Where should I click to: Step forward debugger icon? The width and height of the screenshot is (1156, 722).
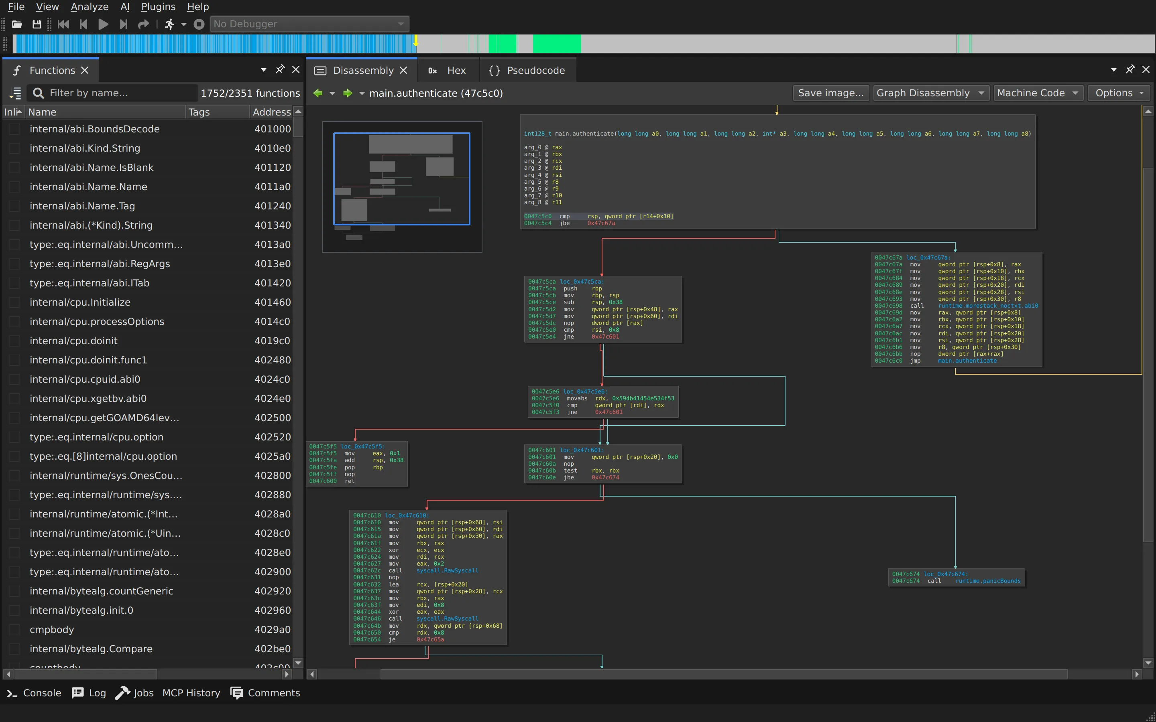[123, 24]
